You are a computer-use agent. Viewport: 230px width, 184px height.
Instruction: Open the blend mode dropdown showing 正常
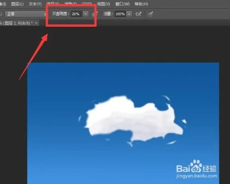(x=25, y=14)
